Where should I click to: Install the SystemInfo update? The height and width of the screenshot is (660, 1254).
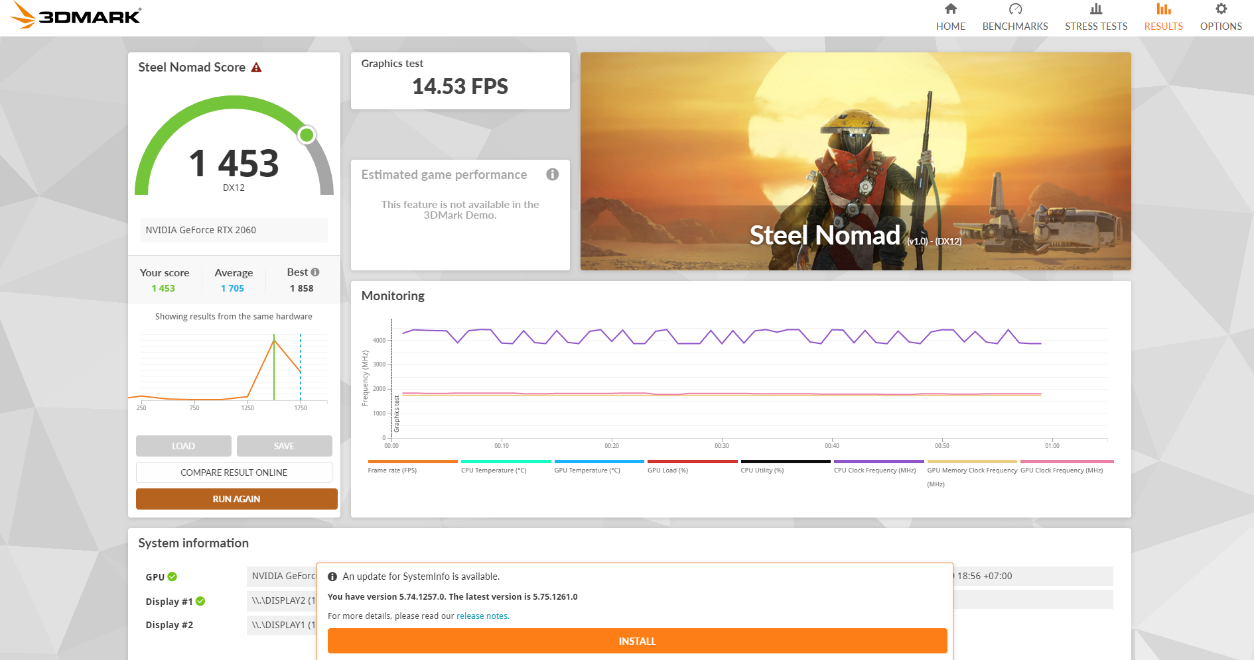tap(637, 641)
